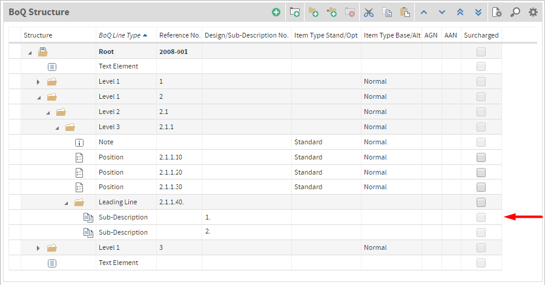Click the copy documents icon
The width and height of the screenshot is (545, 285).
click(x=387, y=13)
